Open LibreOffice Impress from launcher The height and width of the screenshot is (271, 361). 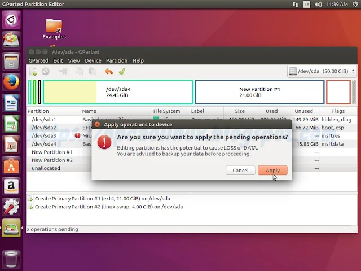tap(11, 145)
